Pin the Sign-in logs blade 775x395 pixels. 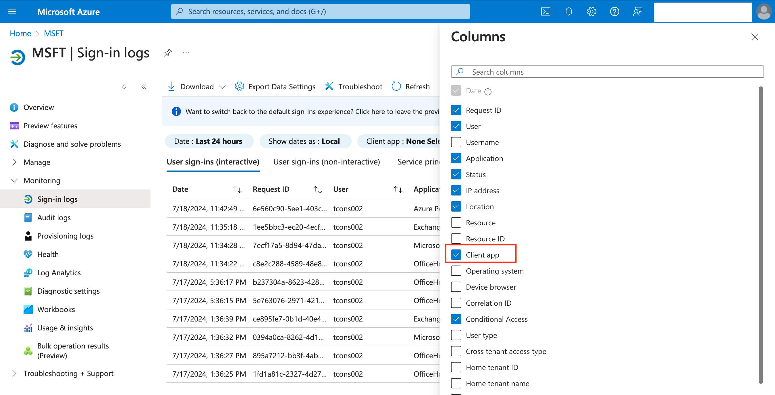pos(167,53)
